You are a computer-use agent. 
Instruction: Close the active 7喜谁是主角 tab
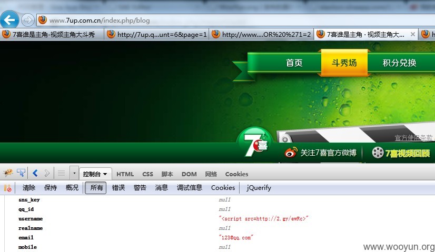413,34
